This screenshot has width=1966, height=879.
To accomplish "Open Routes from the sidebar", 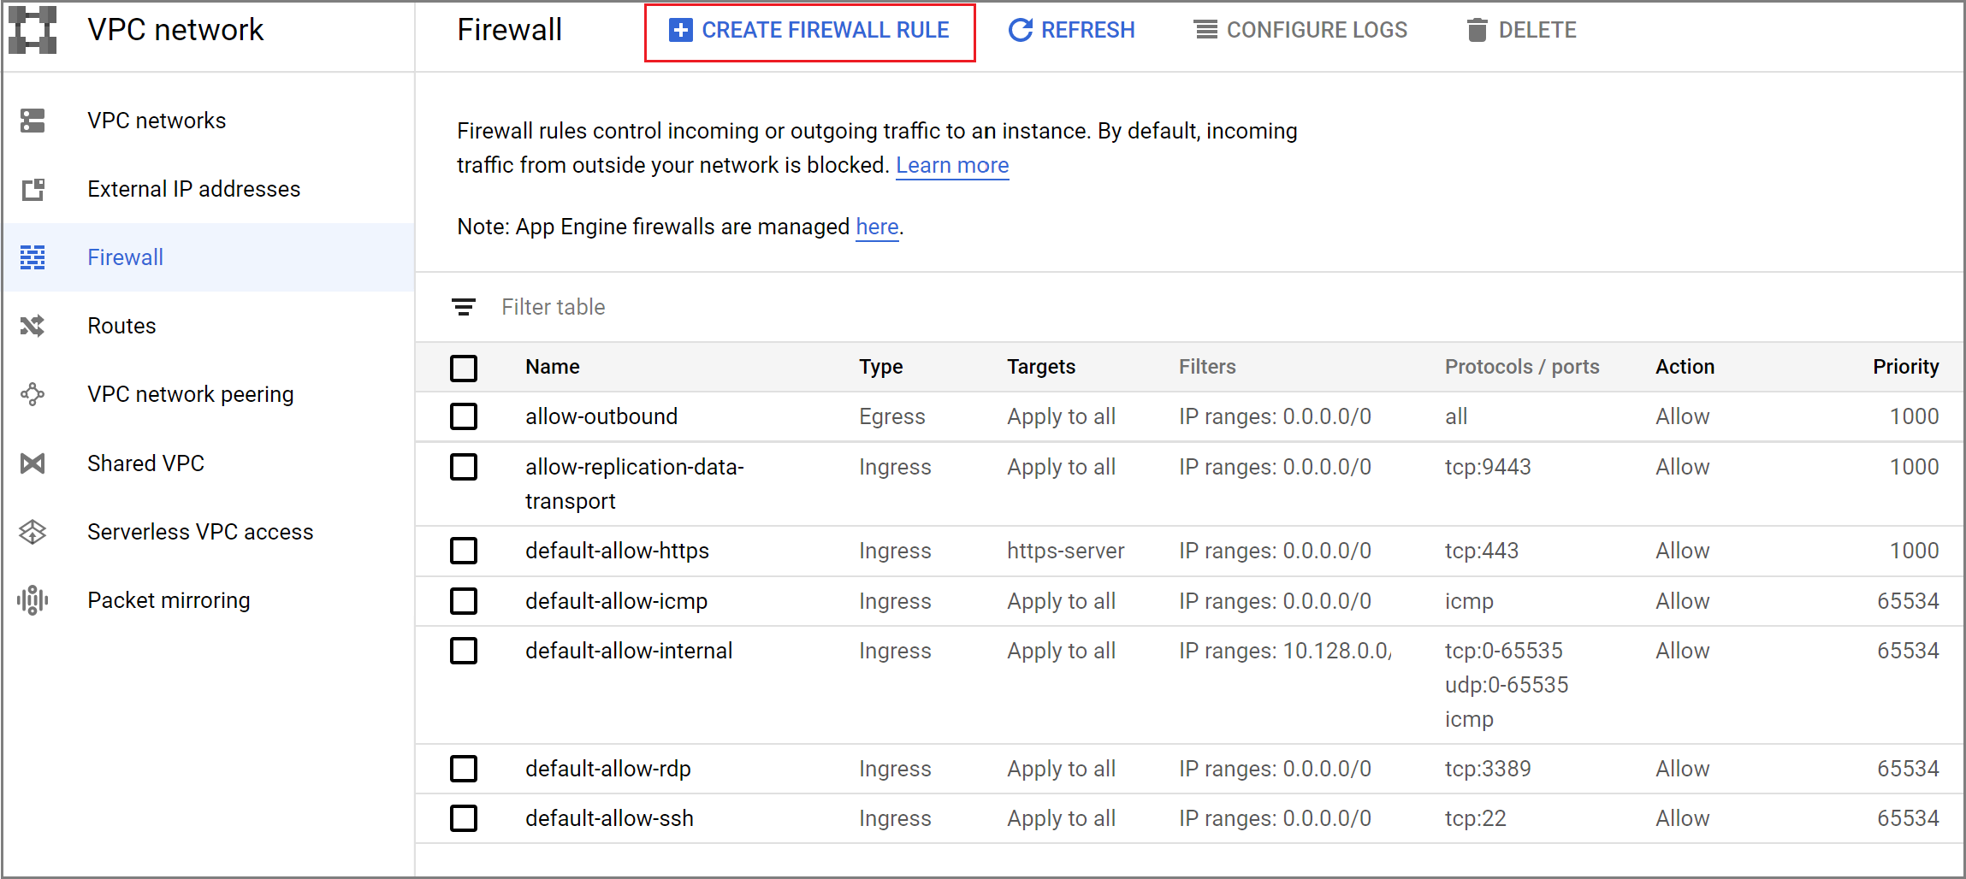I will coord(121,325).
